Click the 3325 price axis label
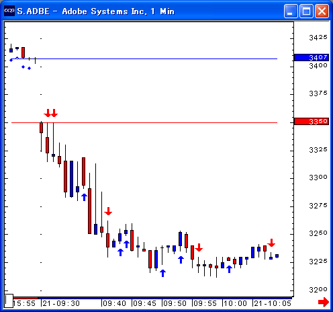This screenshot has width=333, height=312. pyautogui.click(x=318, y=150)
